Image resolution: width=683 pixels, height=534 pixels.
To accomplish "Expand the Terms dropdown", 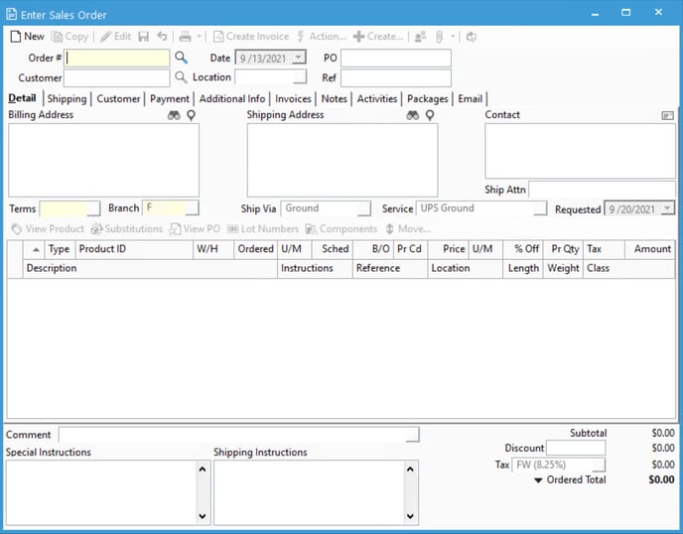I will click(x=93, y=208).
